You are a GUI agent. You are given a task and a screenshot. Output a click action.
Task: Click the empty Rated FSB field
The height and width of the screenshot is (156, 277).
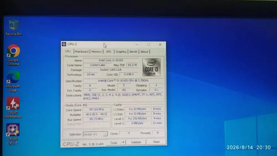tap(96, 124)
